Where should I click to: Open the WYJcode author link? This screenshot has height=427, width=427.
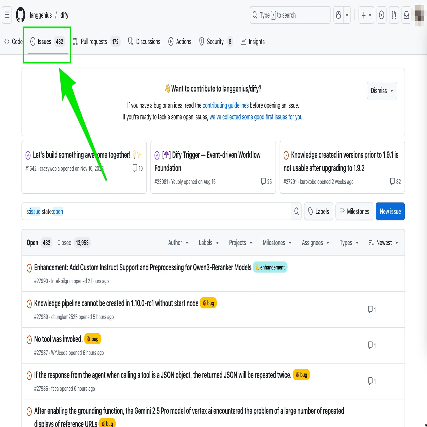(59, 353)
